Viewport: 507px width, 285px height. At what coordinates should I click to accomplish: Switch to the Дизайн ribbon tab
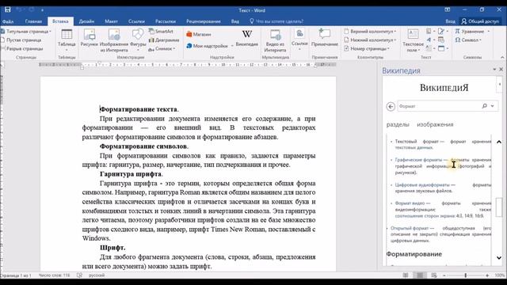tap(86, 21)
